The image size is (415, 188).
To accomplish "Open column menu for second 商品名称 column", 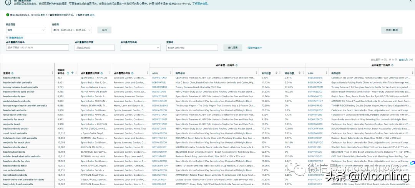I will click(x=412, y=73).
